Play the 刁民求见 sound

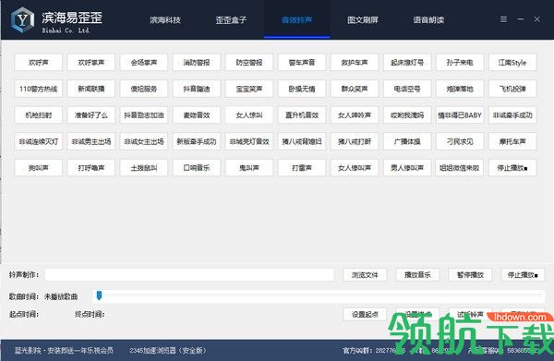click(460, 141)
